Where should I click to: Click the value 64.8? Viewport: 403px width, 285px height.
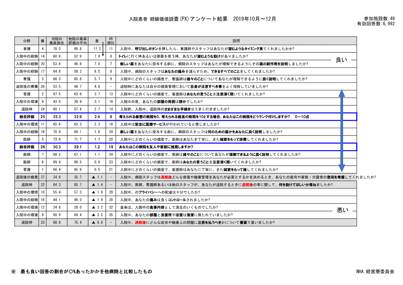pos(57,71)
